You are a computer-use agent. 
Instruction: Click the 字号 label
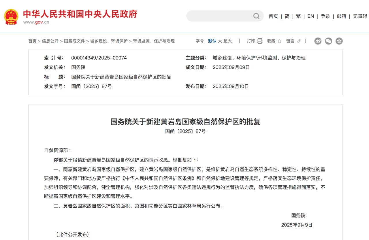201,41
